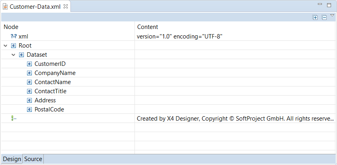Click the Collapse All icon in toolbar
The width and height of the screenshot is (337, 165).
coord(324,17)
